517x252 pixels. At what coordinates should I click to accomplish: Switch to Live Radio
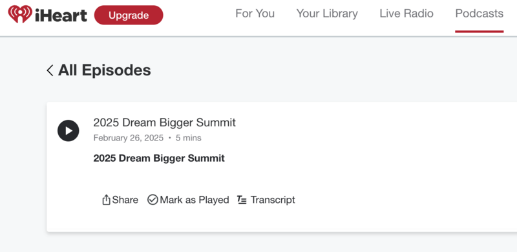406,14
